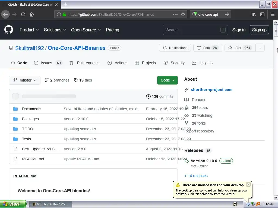278x208 pixels.
Task: Open the 136 commits history
Action: tap(160, 96)
